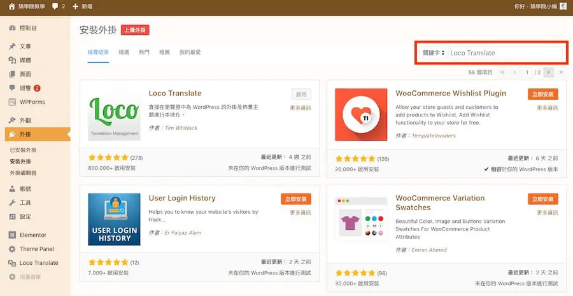573x296 pixels.
Task: Go to next results page arrow
Action: (549, 73)
